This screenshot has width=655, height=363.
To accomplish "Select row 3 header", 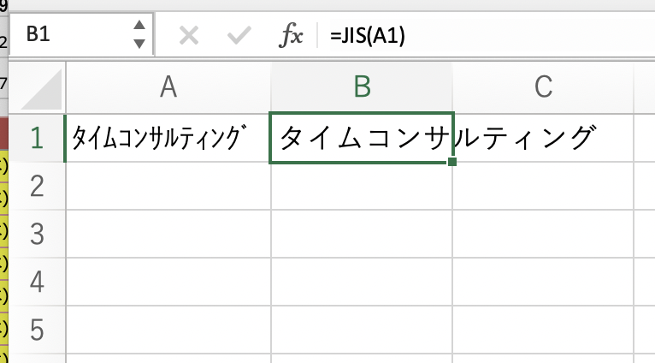I will pyautogui.click(x=36, y=233).
